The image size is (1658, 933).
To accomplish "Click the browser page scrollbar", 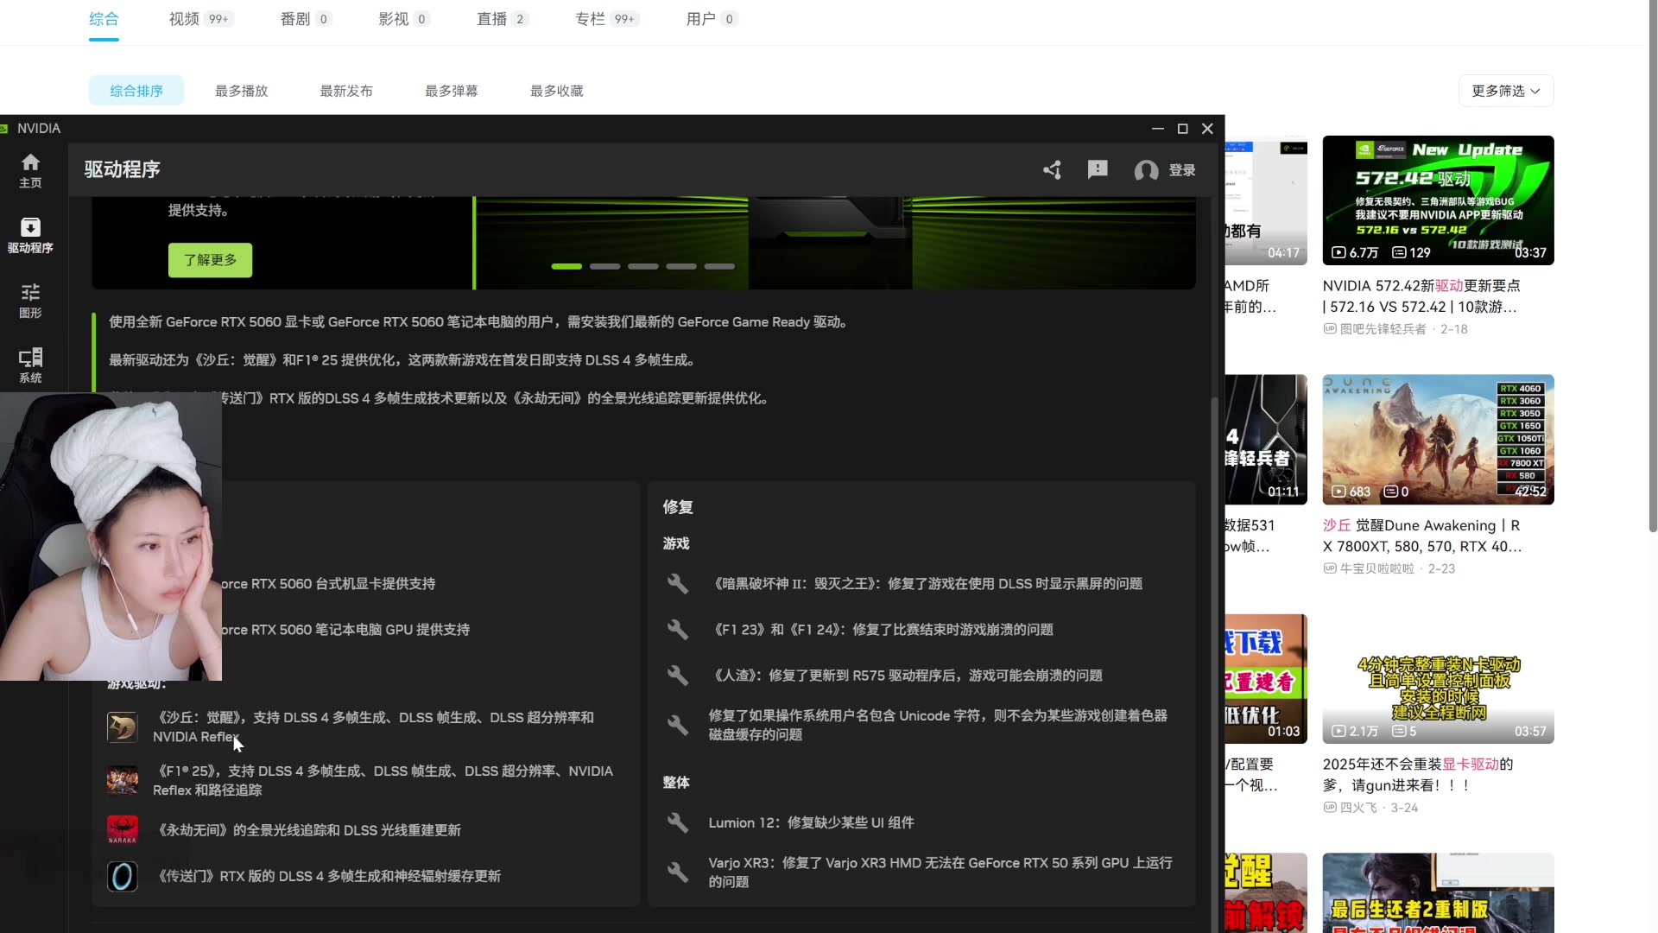I will [1653, 268].
